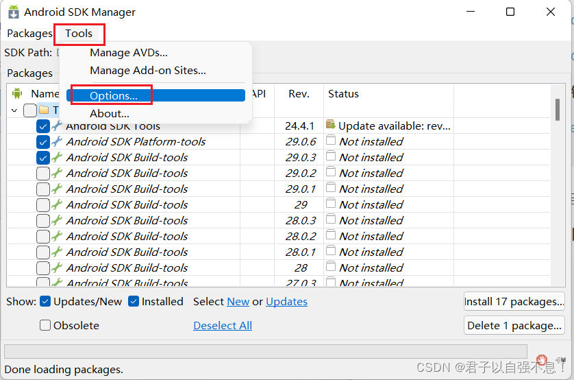Collapse the Tools folder group chevron
Image resolution: width=574 pixels, height=380 pixels.
(x=14, y=110)
